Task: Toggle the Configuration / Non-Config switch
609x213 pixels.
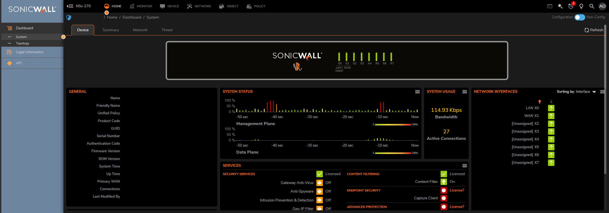Action: [580, 17]
